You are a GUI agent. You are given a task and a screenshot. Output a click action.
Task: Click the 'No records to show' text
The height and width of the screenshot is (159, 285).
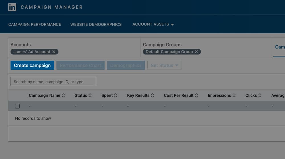(33, 118)
